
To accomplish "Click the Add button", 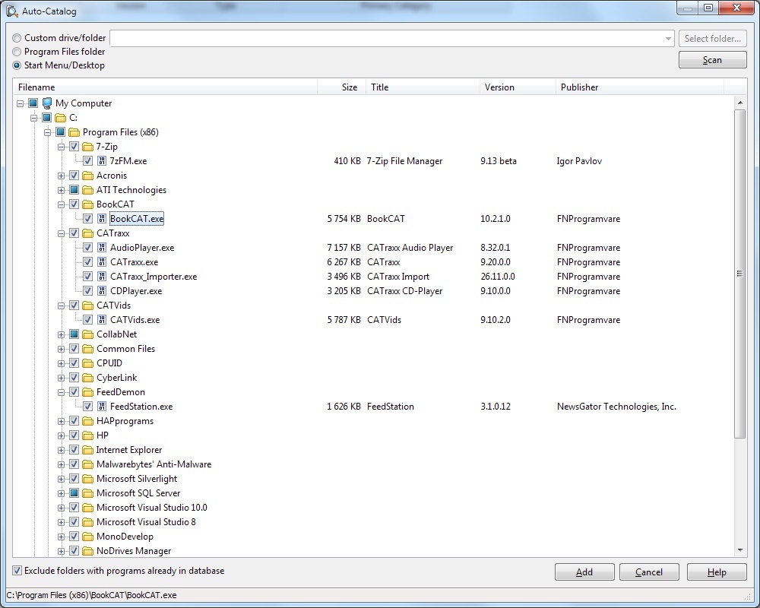I will (584, 572).
